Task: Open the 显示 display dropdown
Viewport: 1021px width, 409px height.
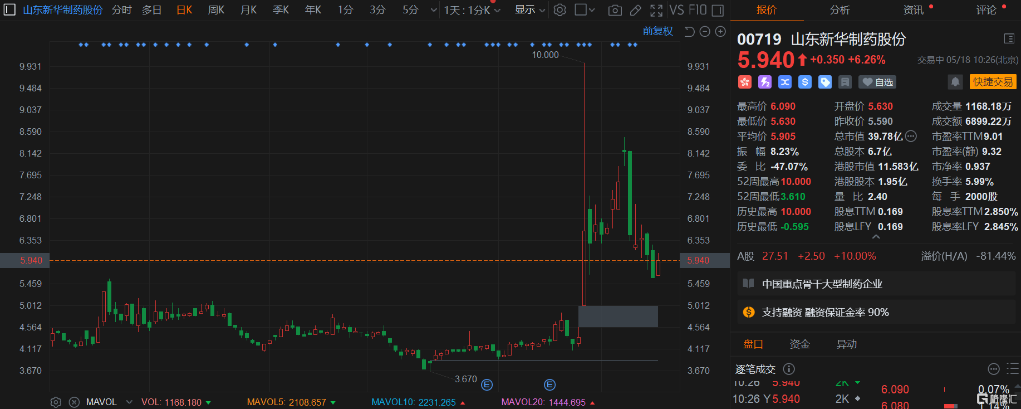Action: point(530,10)
